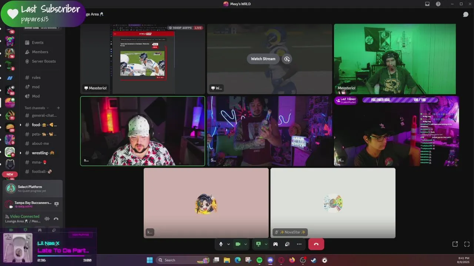
Task: Open more call options menu
Action: click(x=299, y=244)
